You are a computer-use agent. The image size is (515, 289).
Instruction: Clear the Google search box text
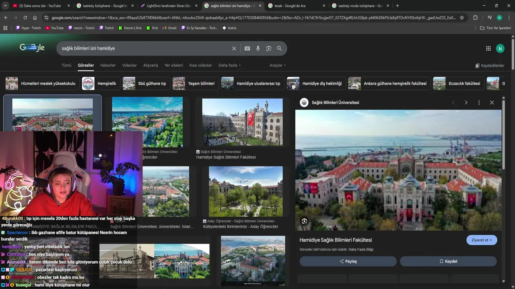pos(234,49)
